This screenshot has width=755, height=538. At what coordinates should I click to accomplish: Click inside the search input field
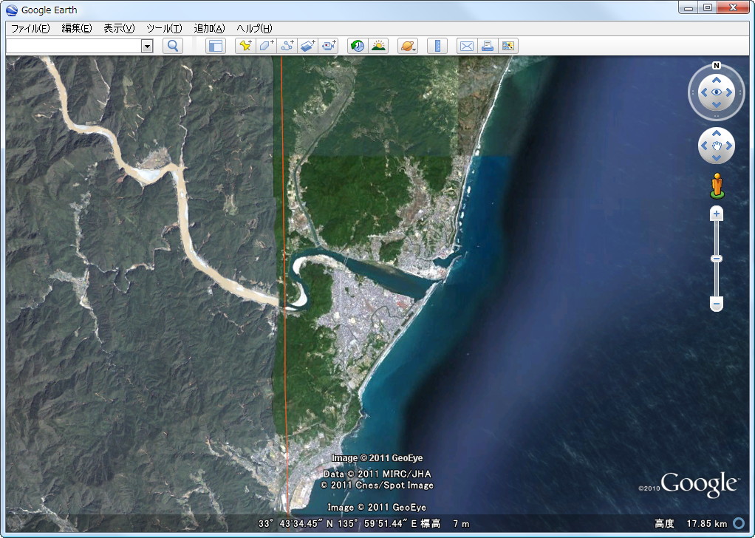(x=74, y=47)
